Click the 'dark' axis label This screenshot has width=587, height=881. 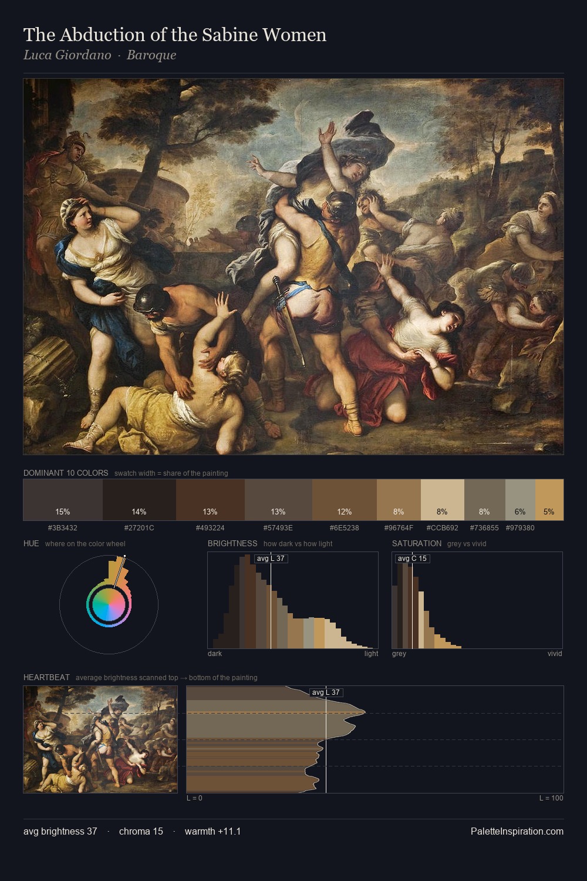pyautogui.click(x=215, y=654)
